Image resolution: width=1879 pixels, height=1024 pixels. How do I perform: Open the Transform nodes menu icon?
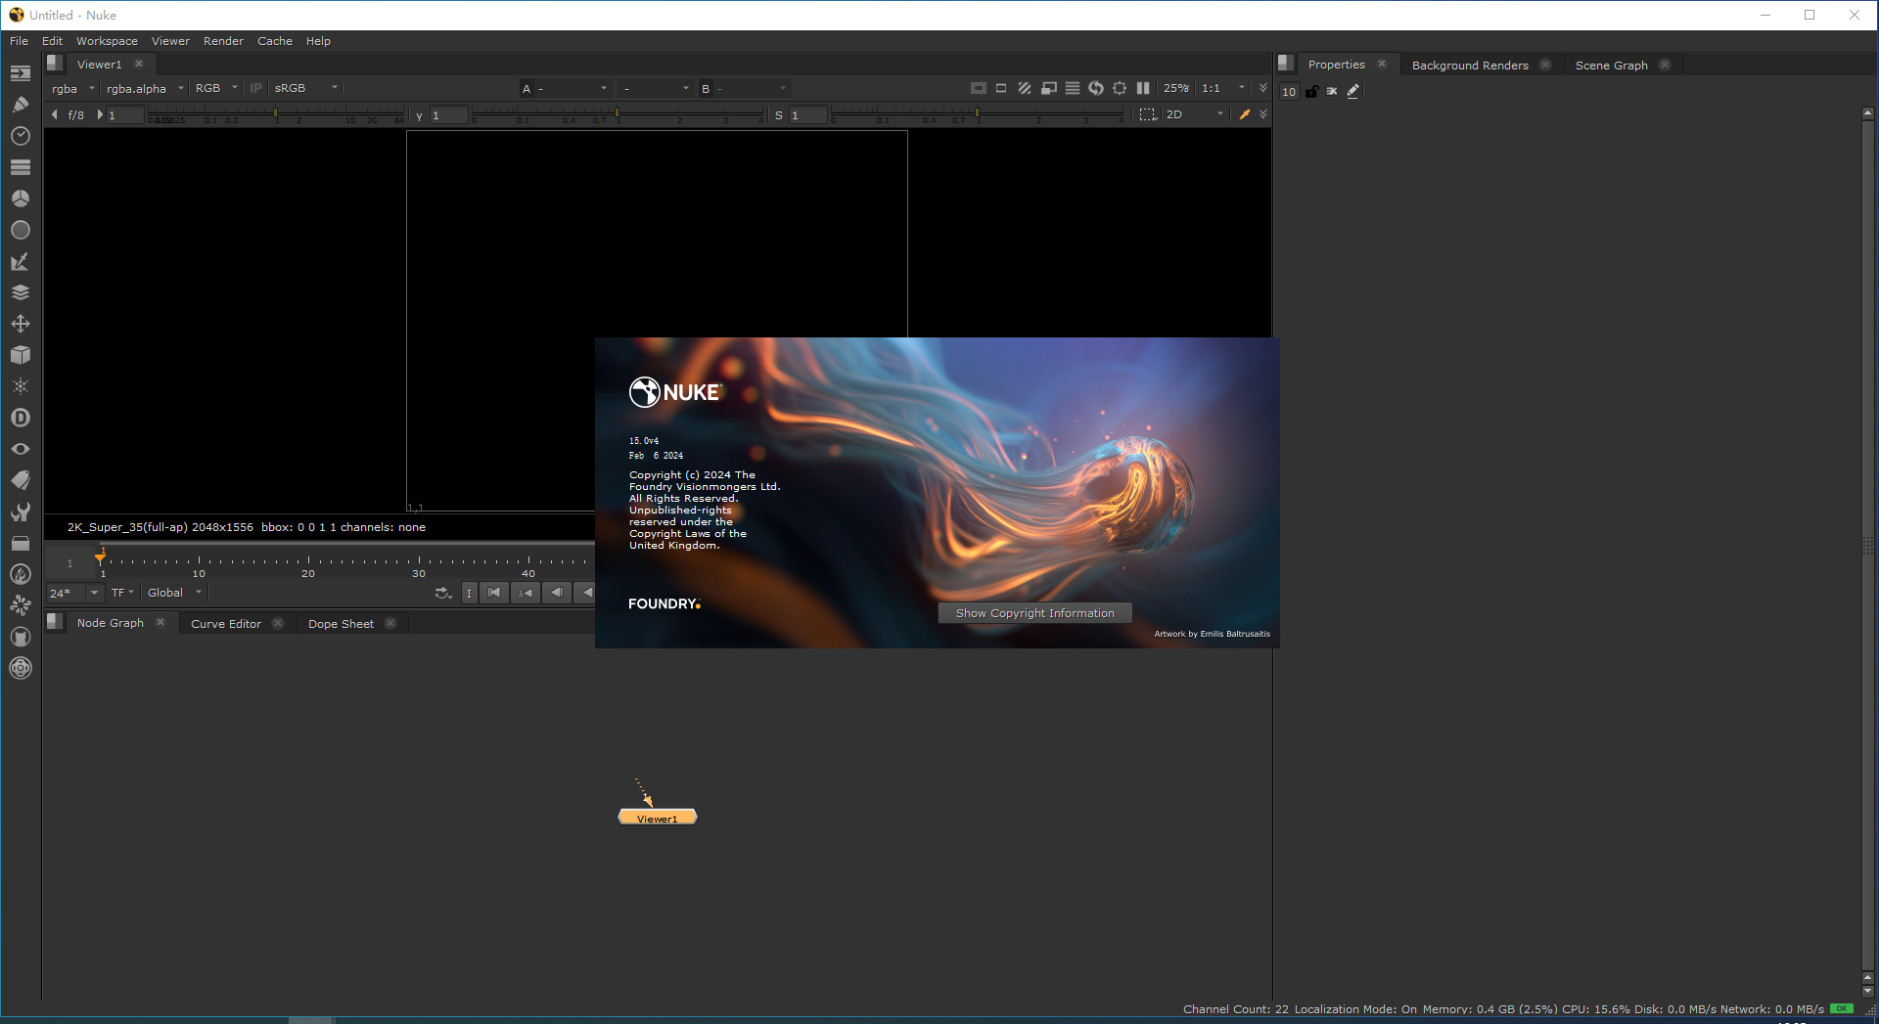pyautogui.click(x=20, y=324)
